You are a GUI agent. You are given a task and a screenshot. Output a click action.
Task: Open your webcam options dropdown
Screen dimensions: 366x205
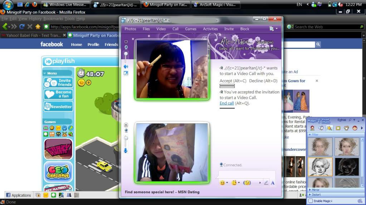(126, 125)
